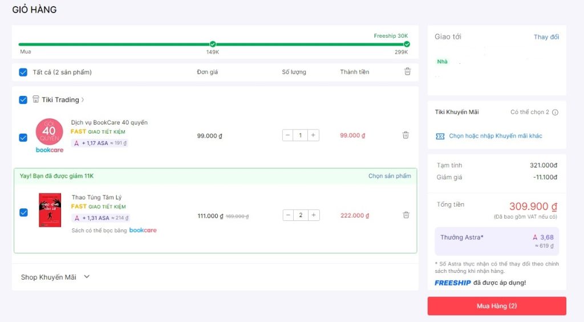
Task: Click FAST GIAO TIẾT KIỆM under Thao Túng Tâm Lý
Action: coord(98,207)
